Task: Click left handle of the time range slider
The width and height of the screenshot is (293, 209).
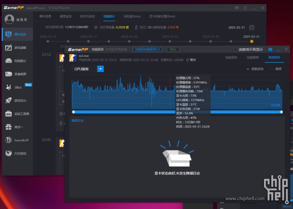Action: 73,112
